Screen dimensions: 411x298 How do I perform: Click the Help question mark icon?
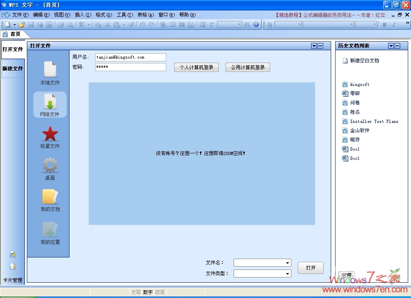[256, 24]
